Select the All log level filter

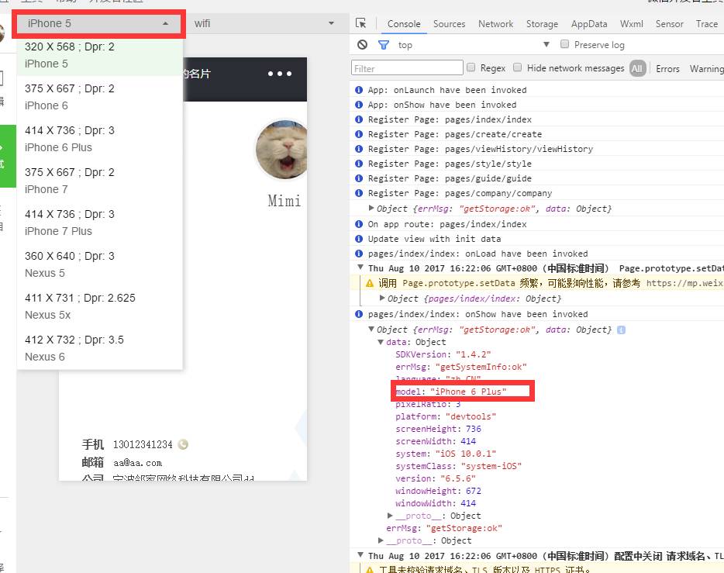point(637,68)
